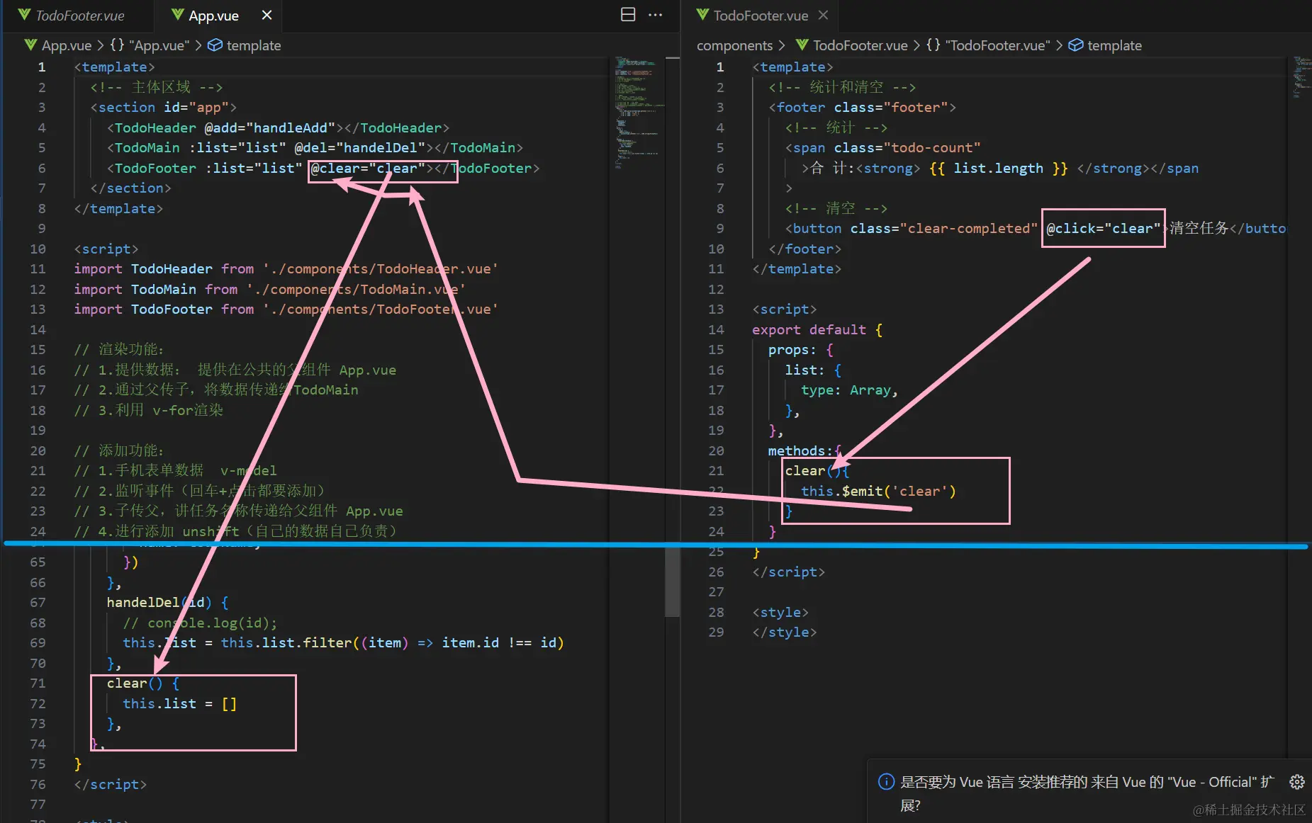The image size is (1312, 823).
Task: Click the braces icon before the "TodoFooter.vue" breadcrumb
Action: [933, 45]
